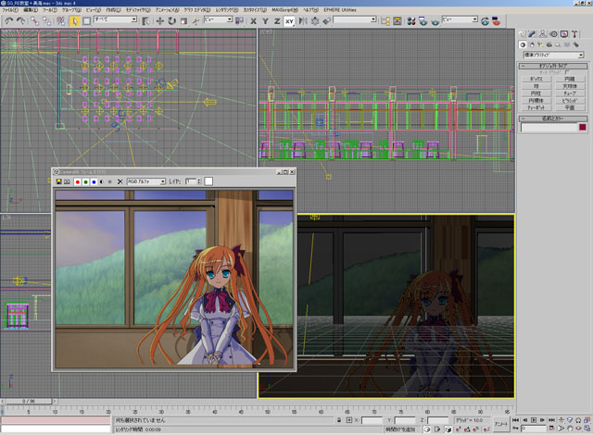Click the Mirror Selected Objects icon
The image size is (593, 435).
303,21
